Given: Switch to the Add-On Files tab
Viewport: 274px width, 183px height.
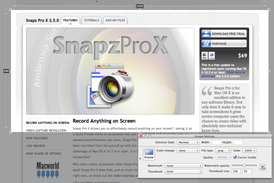Looking at the screenshot, I should (x=115, y=20).
